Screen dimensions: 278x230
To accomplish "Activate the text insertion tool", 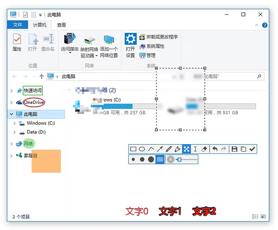I will click(195, 149).
